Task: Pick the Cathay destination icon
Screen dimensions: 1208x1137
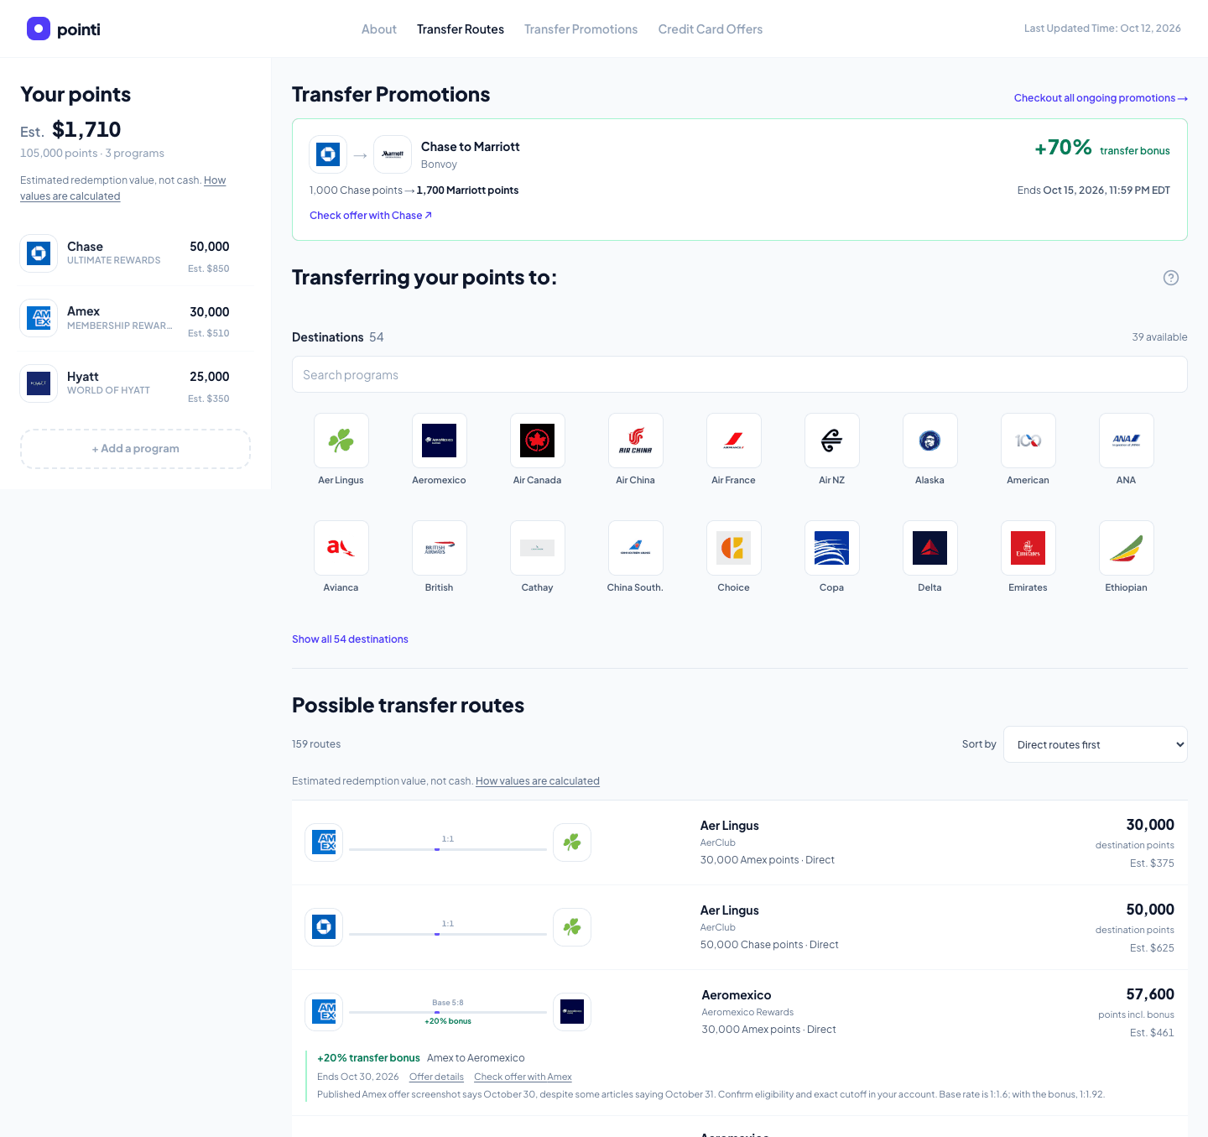Action: [x=538, y=548]
